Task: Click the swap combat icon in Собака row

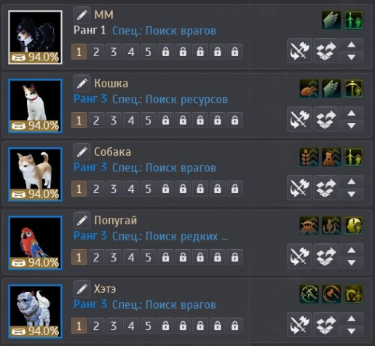Action: pos(299,187)
